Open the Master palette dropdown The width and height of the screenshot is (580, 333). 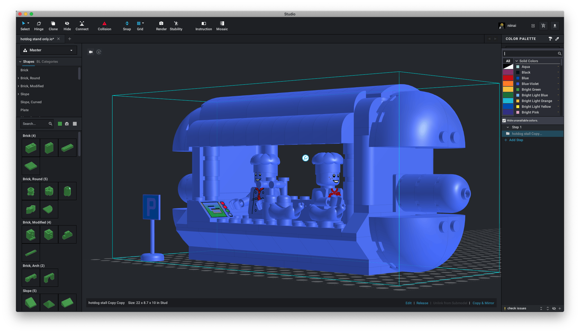click(x=49, y=50)
